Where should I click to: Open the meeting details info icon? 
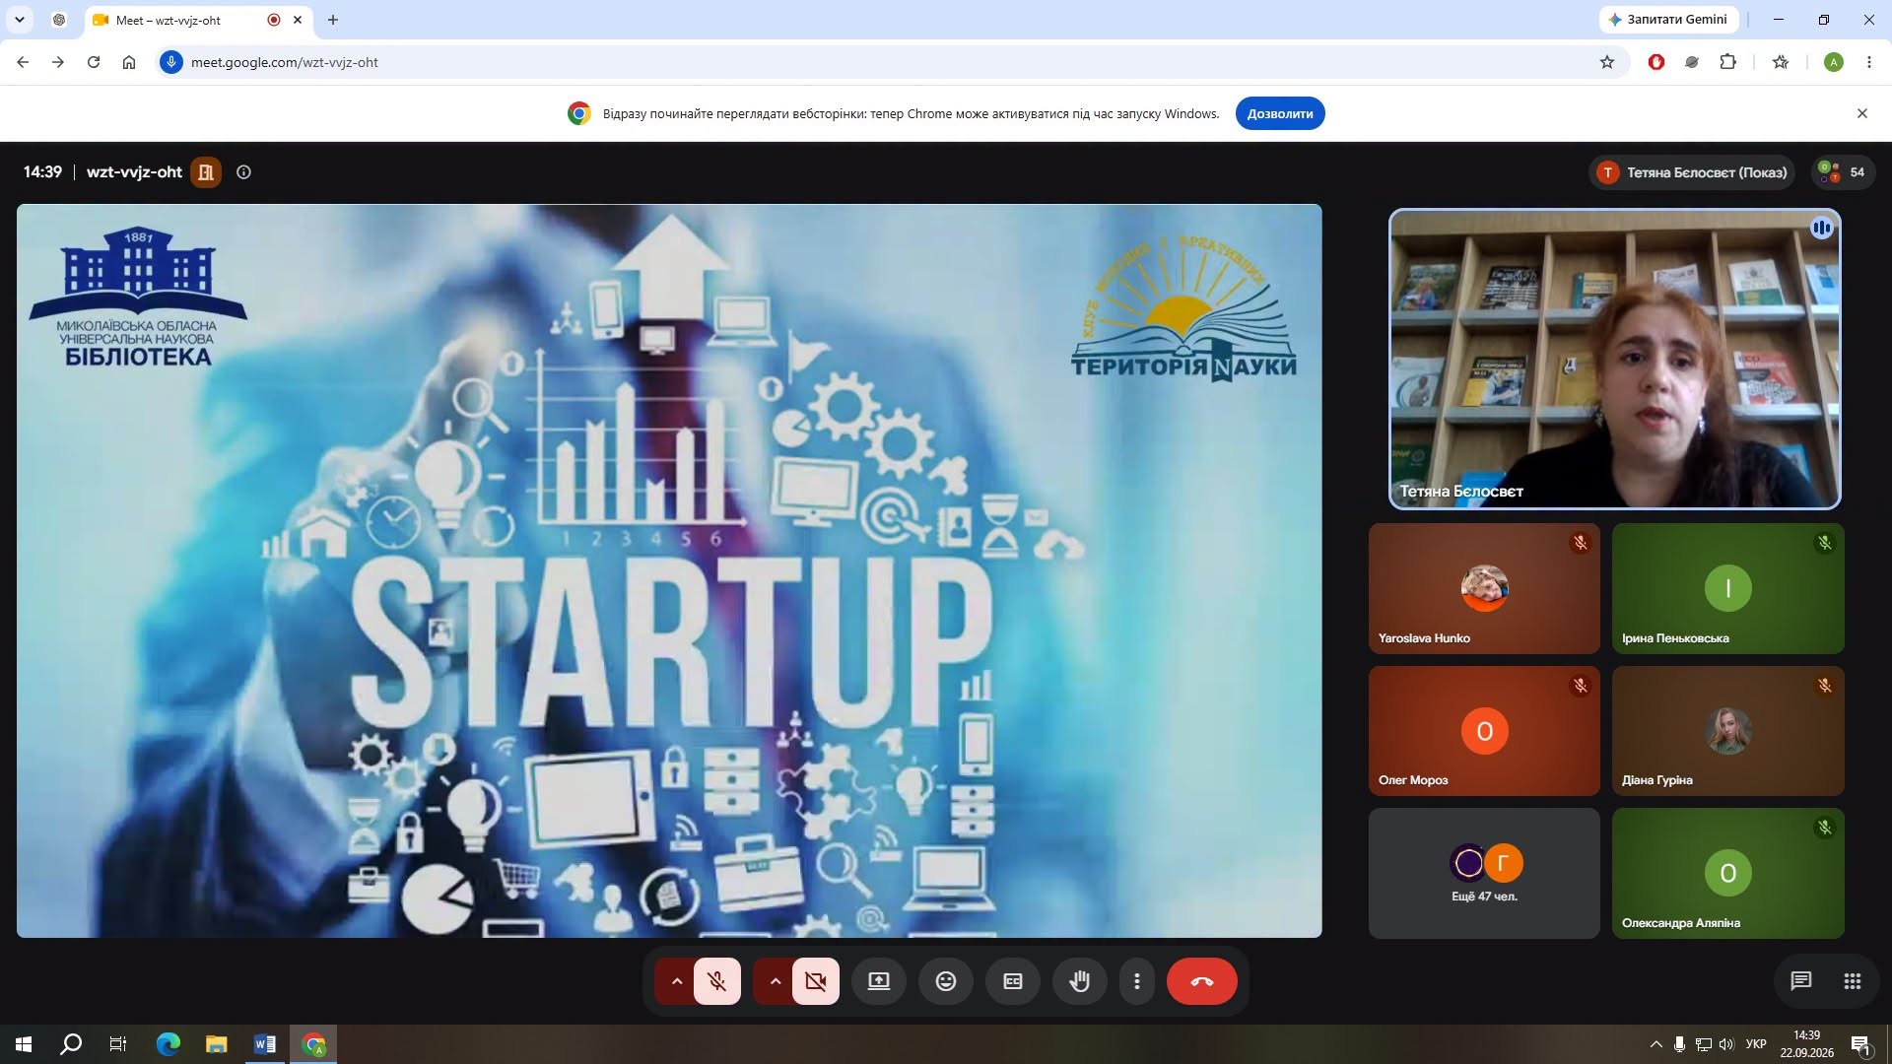tap(243, 172)
